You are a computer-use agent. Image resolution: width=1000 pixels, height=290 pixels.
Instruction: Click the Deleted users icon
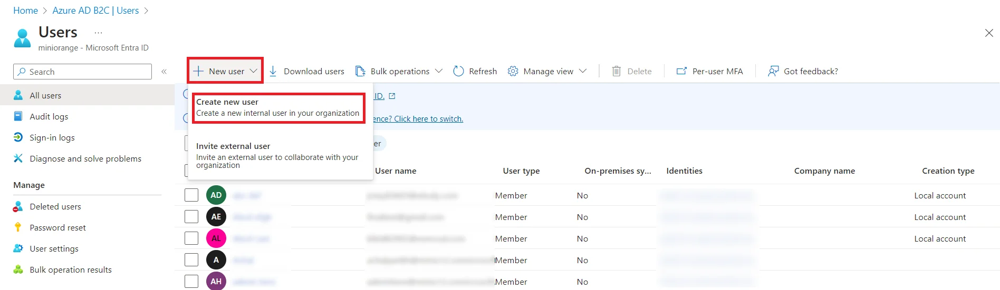(x=18, y=206)
